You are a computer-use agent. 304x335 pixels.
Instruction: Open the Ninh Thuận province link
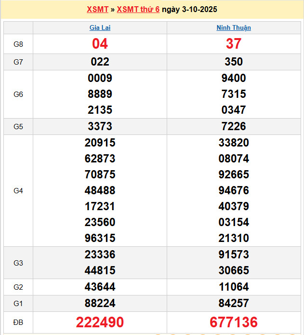[234, 28]
